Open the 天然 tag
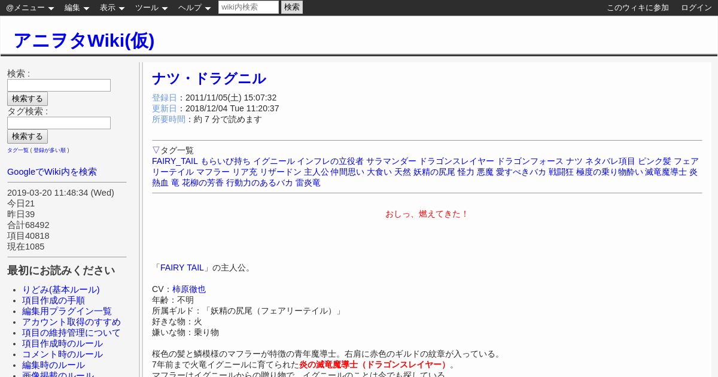Viewport: 718px width, 377px height. (x=403, y=172)
